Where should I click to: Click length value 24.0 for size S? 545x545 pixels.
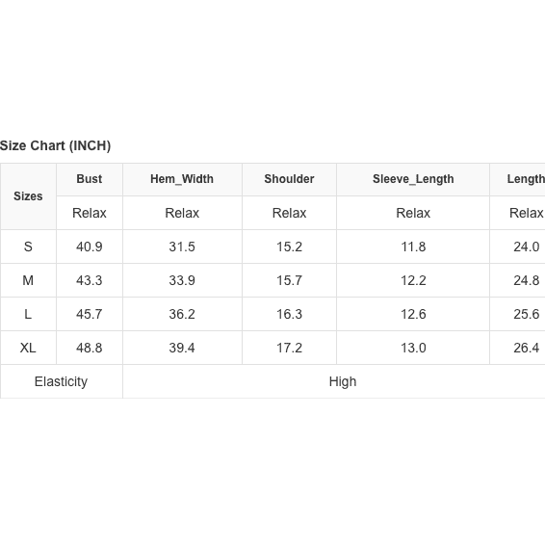527,247
